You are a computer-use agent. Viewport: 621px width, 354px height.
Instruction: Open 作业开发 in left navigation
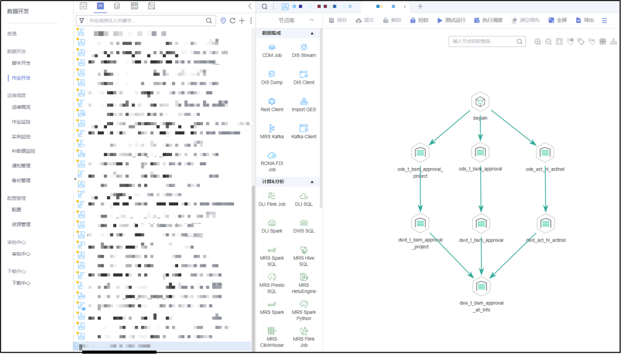tap(21, 77)
